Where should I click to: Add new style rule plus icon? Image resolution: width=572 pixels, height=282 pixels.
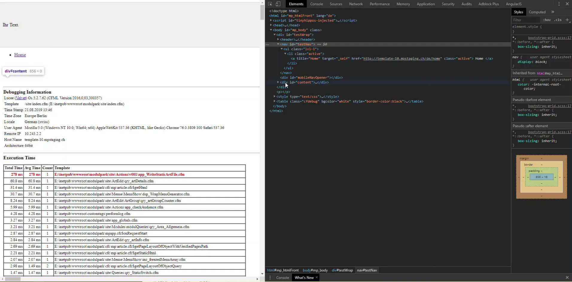(x=567, y=20)
